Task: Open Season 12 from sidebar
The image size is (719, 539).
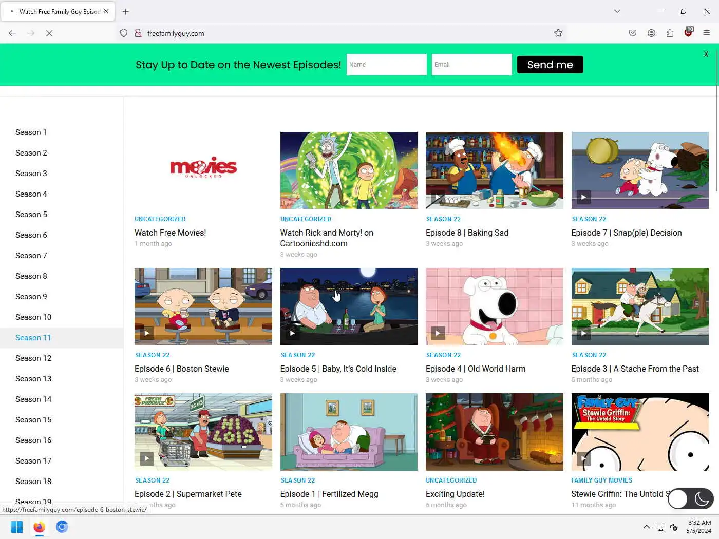Action: (x=33, y=358)
